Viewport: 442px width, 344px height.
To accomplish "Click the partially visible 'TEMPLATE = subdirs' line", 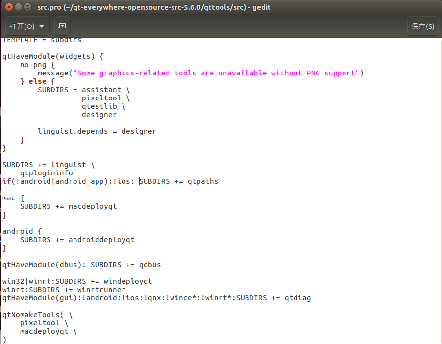I will (42, 40).
